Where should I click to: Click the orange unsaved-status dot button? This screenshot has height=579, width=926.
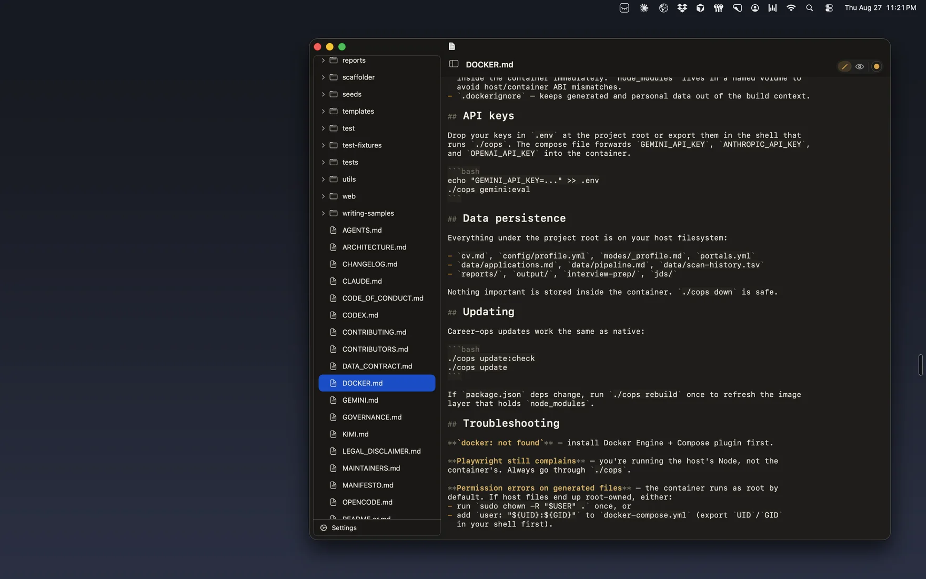[x=876, y=66]
